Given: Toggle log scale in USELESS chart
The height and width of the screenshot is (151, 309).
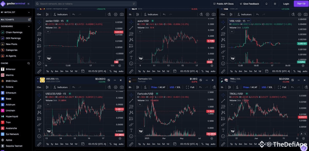Looking at the screenshot, I should coord(115,144).
